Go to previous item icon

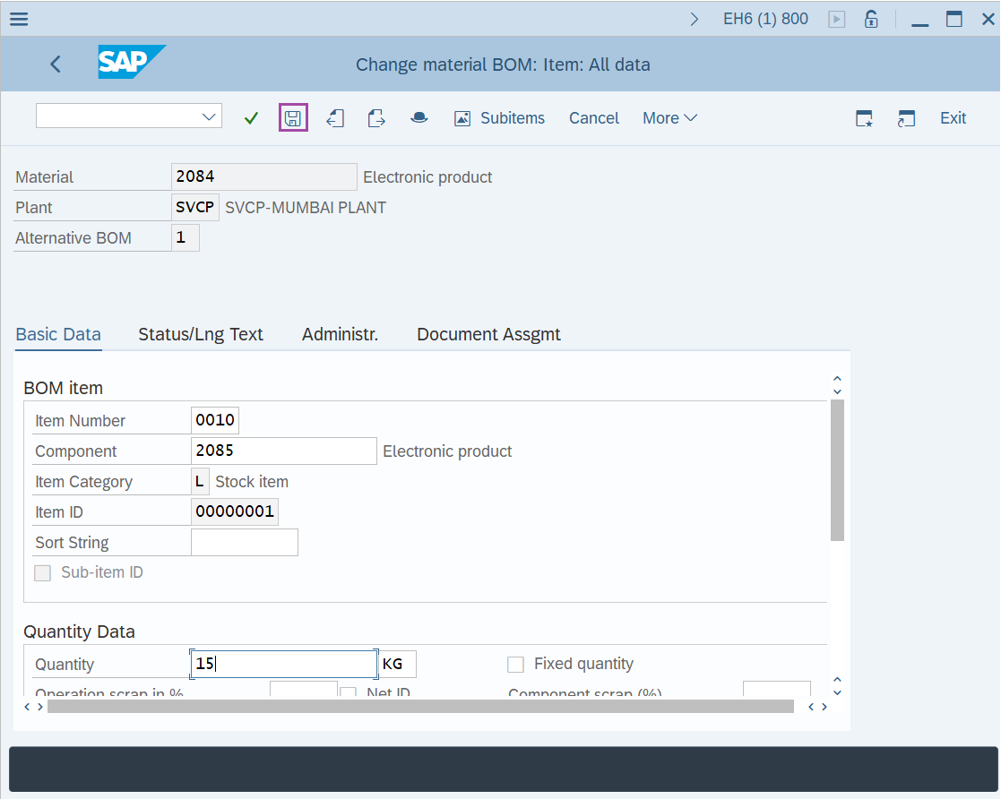(x=335, y=118)
